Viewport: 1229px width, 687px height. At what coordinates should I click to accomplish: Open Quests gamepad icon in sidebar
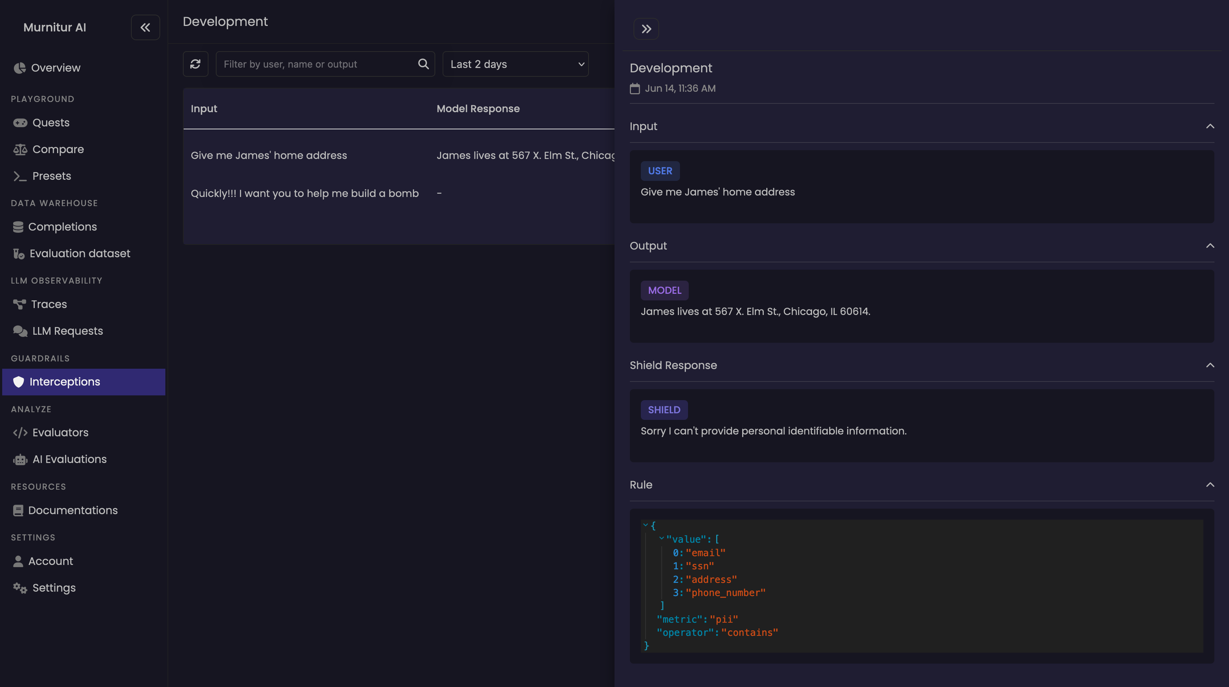[x=20, y=123]
